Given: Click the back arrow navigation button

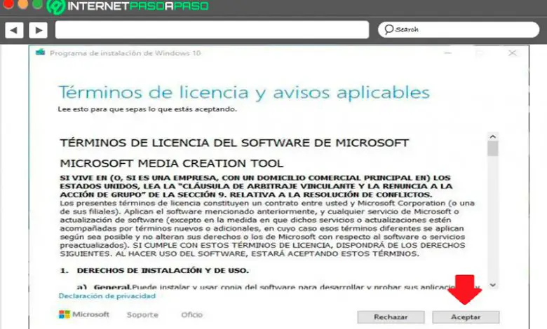Looking at the screenshot, I should click(x=14, y=30).
